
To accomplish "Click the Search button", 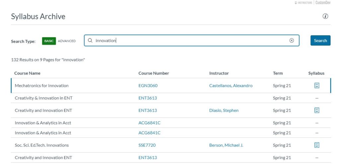I will [320, 40].
